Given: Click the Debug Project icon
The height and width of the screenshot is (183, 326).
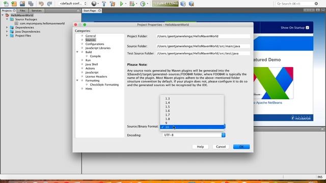Looking at the screenshot, I should (132, 4).
